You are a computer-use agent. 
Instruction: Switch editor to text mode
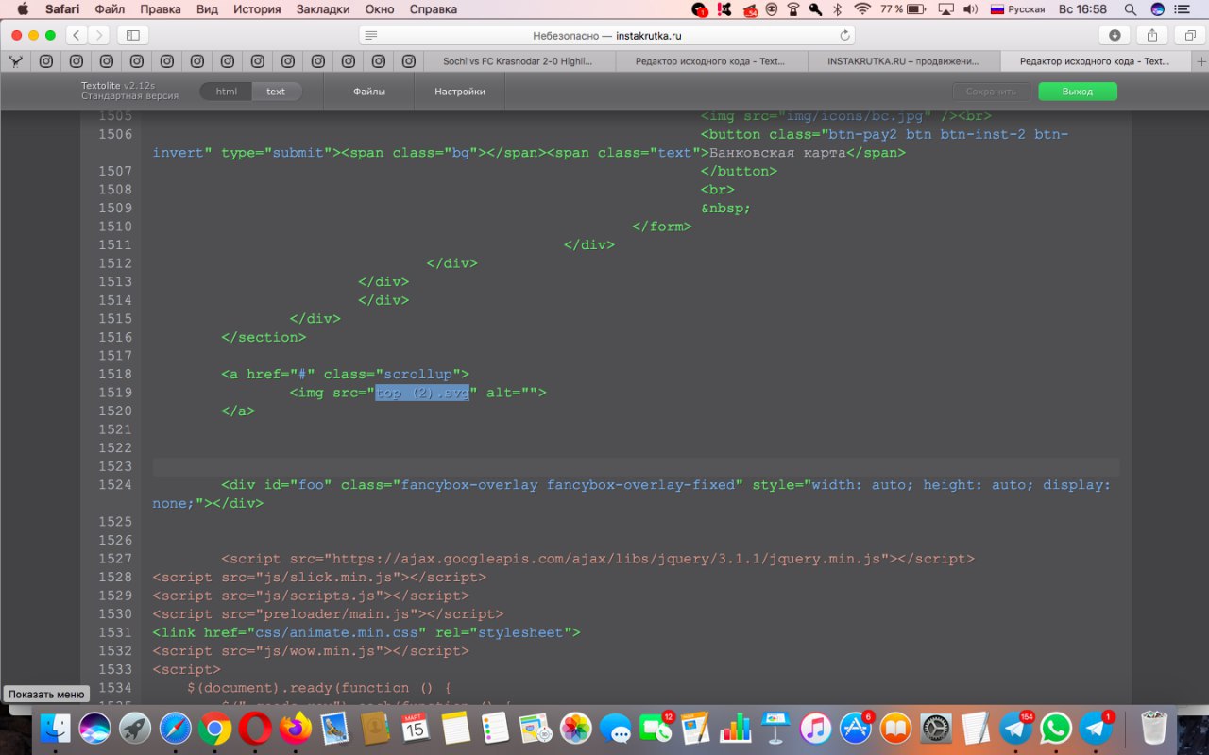276,92
